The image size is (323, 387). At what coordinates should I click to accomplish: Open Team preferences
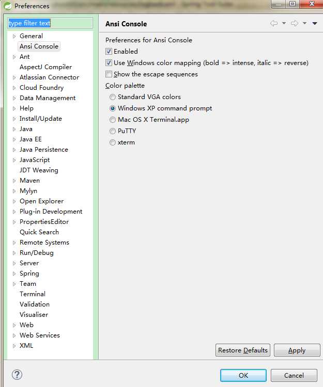(28, 284)
